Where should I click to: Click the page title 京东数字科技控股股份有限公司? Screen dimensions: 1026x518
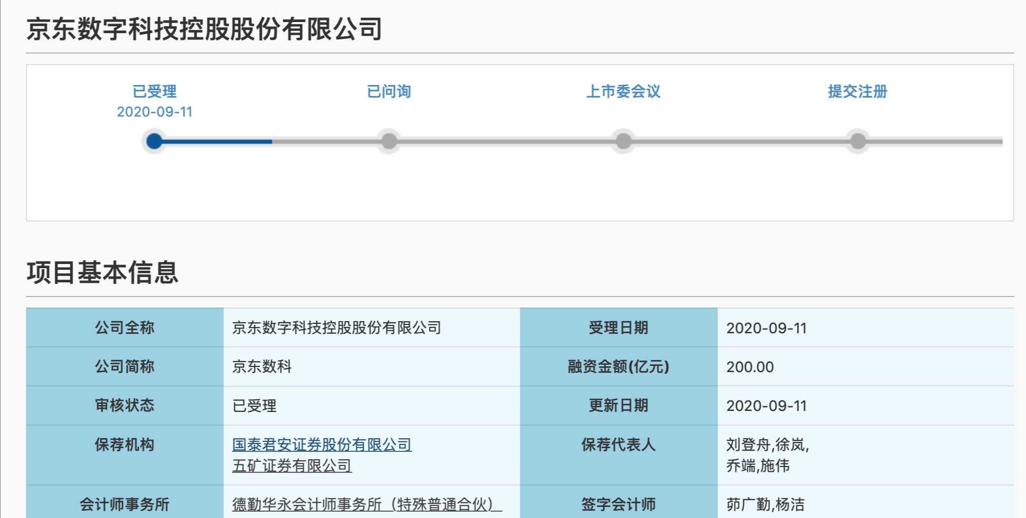coord(204,29)
